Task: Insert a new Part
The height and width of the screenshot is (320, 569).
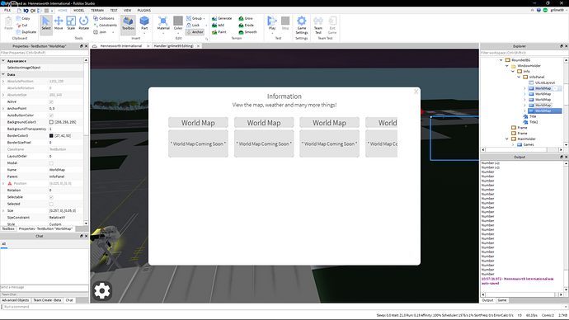Action: (144, 23)
